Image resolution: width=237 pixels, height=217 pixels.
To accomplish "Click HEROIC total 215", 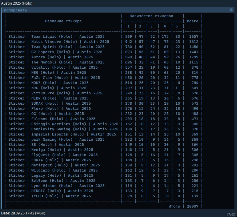I will pyautogui.click(x=195, y=191).
